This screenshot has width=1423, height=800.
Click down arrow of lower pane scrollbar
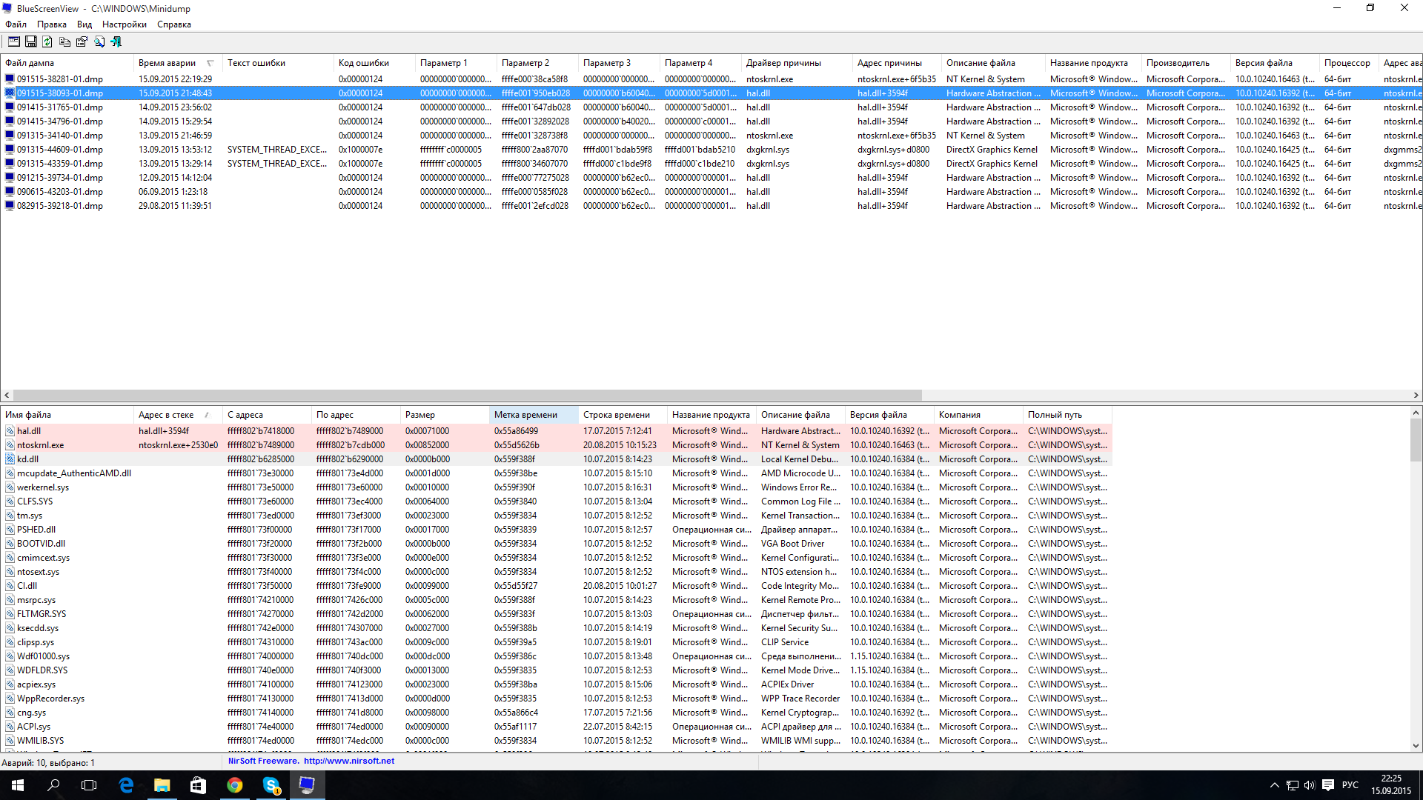pyautogui.click(x=1416, y=746)
